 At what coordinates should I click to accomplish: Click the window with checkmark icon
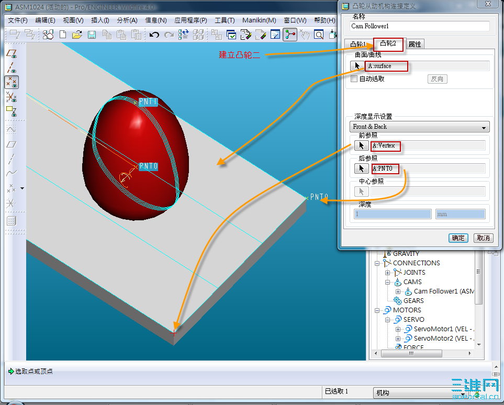231,35
